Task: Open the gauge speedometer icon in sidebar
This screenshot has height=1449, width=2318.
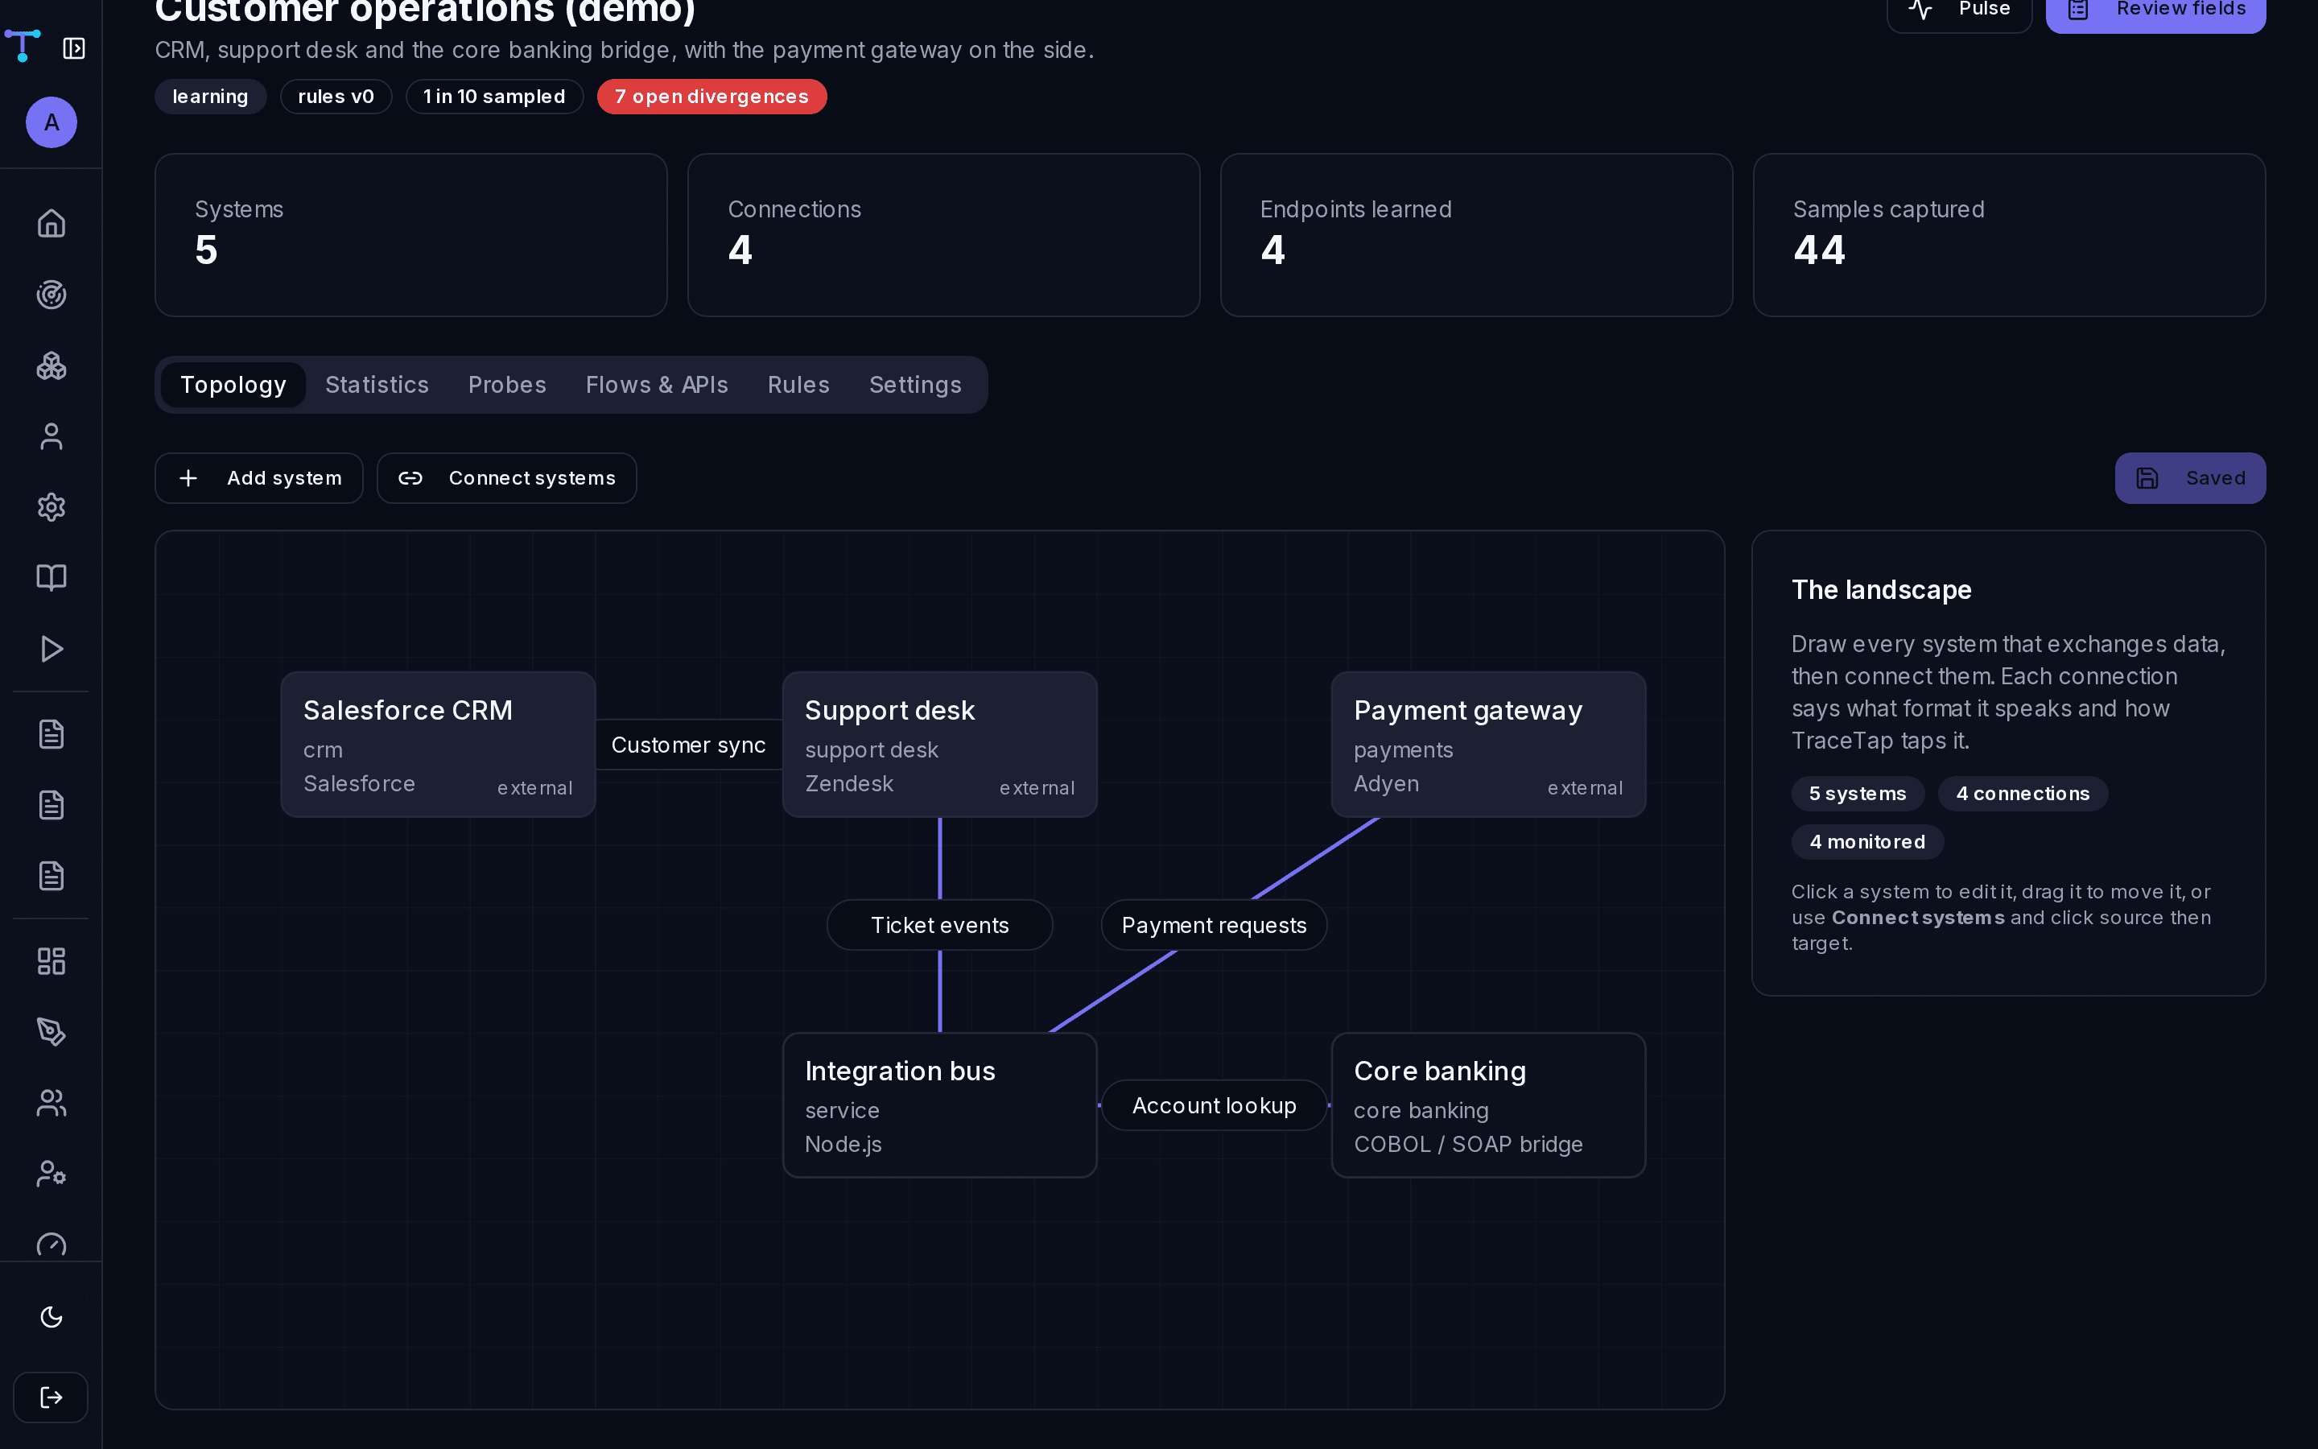Action: point(52,1244)
